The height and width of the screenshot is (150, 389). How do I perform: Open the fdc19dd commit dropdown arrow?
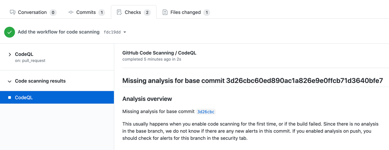pos(125,32)
